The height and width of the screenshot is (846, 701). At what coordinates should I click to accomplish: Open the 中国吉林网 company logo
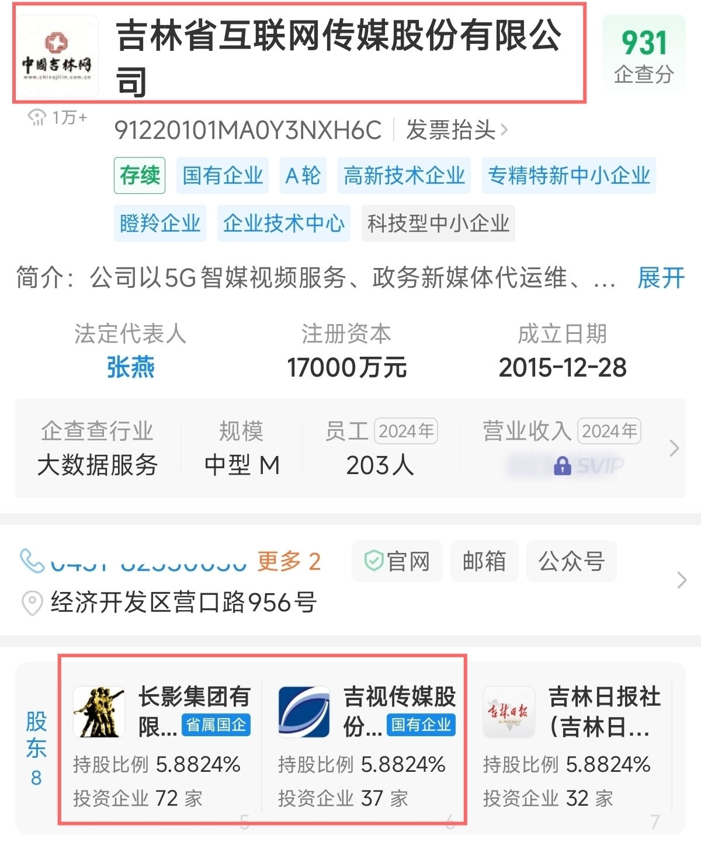coord(57,56)
